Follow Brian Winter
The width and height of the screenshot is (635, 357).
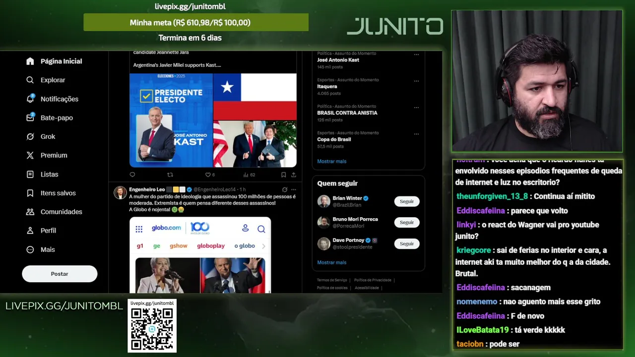tap(407, 201)
